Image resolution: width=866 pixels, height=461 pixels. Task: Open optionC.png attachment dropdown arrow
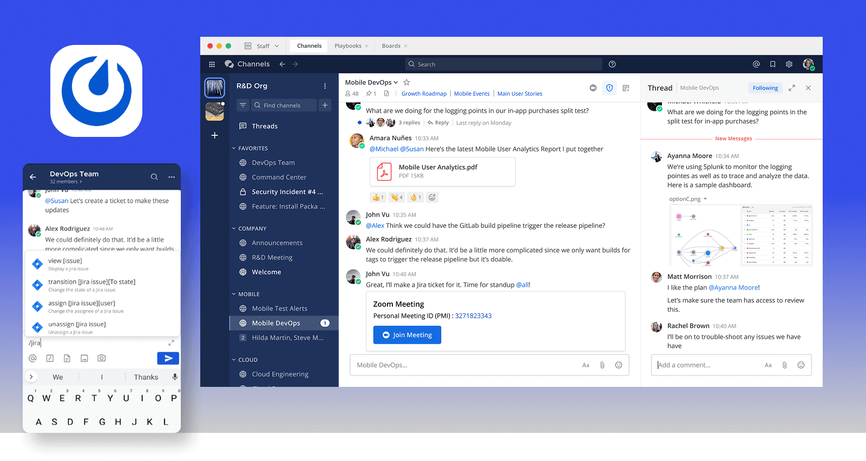tap(705, 199)
